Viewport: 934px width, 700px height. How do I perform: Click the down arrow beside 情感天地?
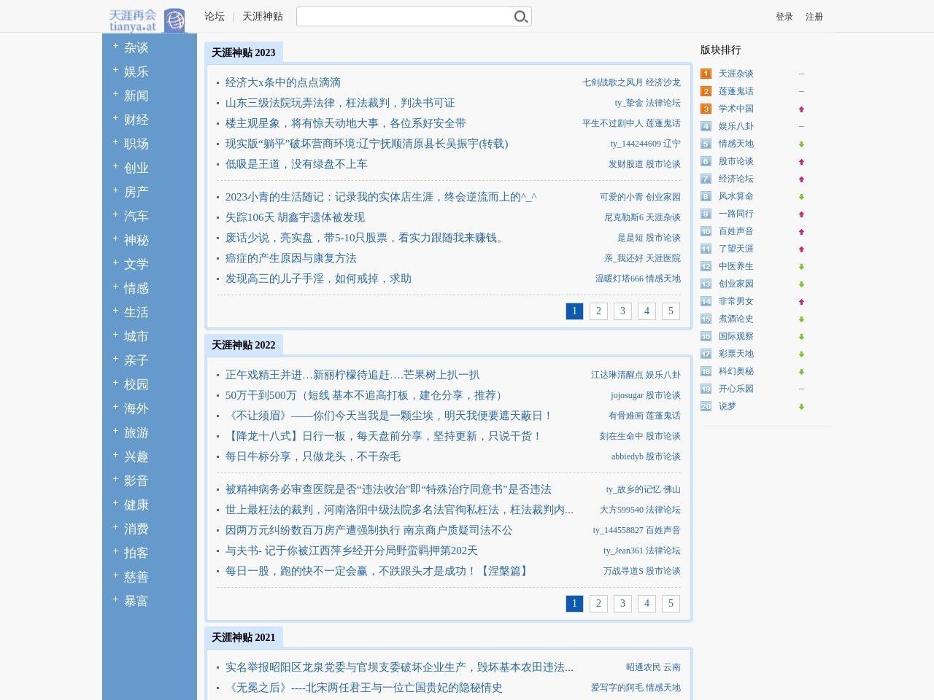pos(801,144)
